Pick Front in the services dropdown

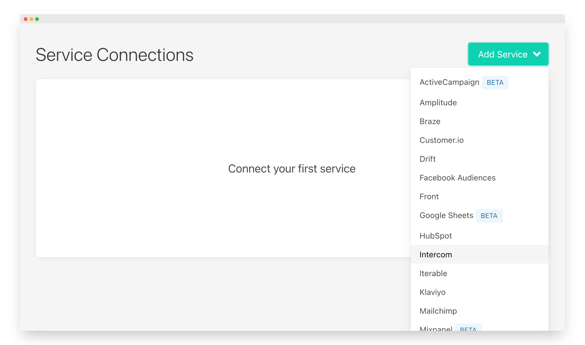(x=429, y=196)
